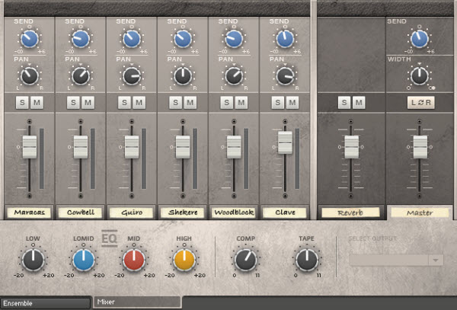Click the Reverb volume fader
The height and width of the screenshot is (310, 457).
351,147
